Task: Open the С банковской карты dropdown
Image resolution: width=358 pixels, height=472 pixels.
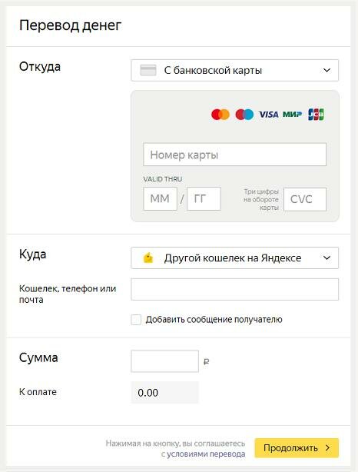Action: 234,71
